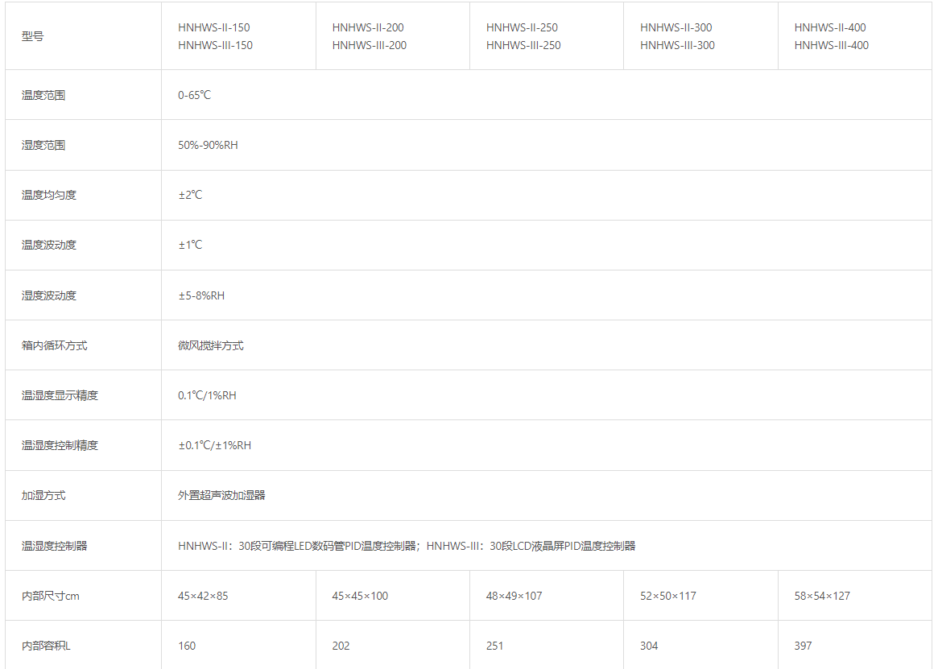The height and width of the screenshot is (669, 938).
Task: Click the 304 internal volume value
Action: (649, 646)
